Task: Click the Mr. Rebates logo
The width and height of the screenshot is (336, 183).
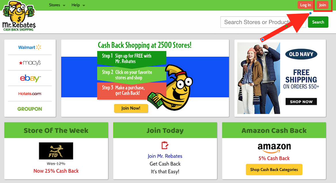Action: pyautogui.click(x=19, y=16)
